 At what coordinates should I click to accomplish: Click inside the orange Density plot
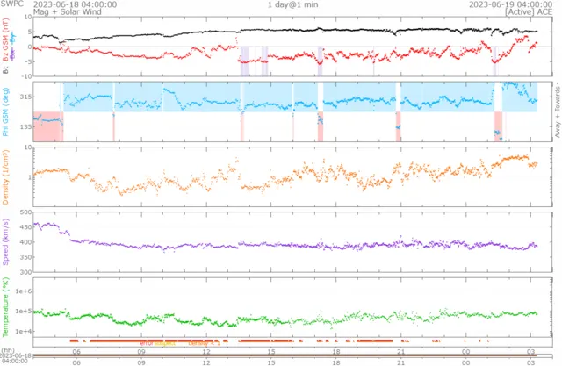292,177
